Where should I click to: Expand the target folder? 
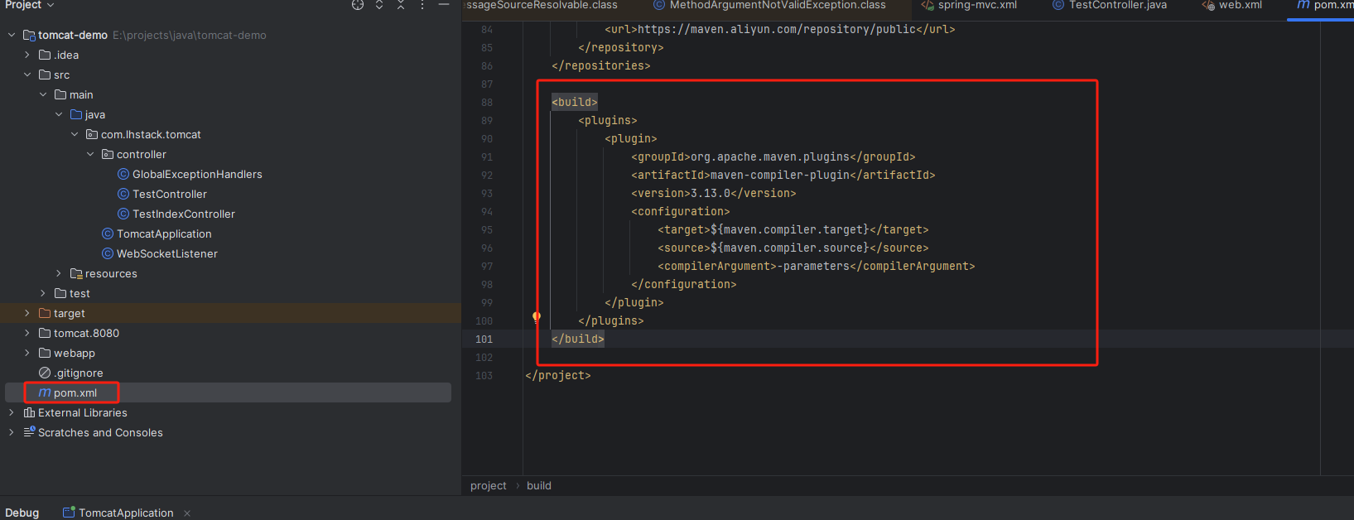[27, 314]
